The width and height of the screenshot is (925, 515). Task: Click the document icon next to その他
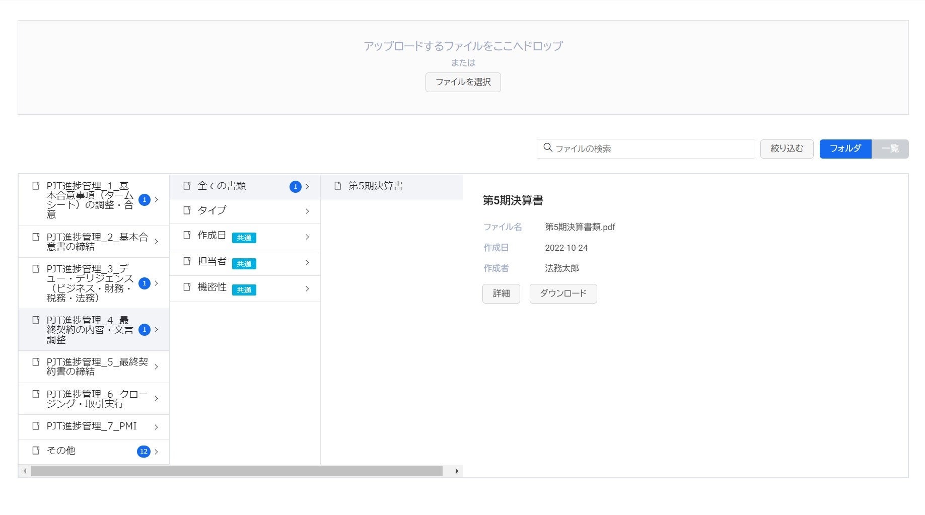pyautogui.click(x=35, y=451)
